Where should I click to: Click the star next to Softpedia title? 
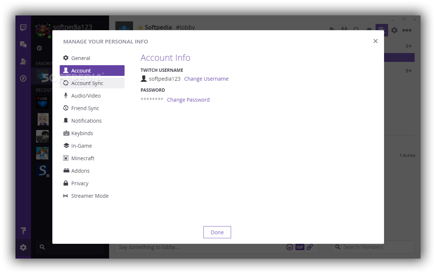coord(140,27)
